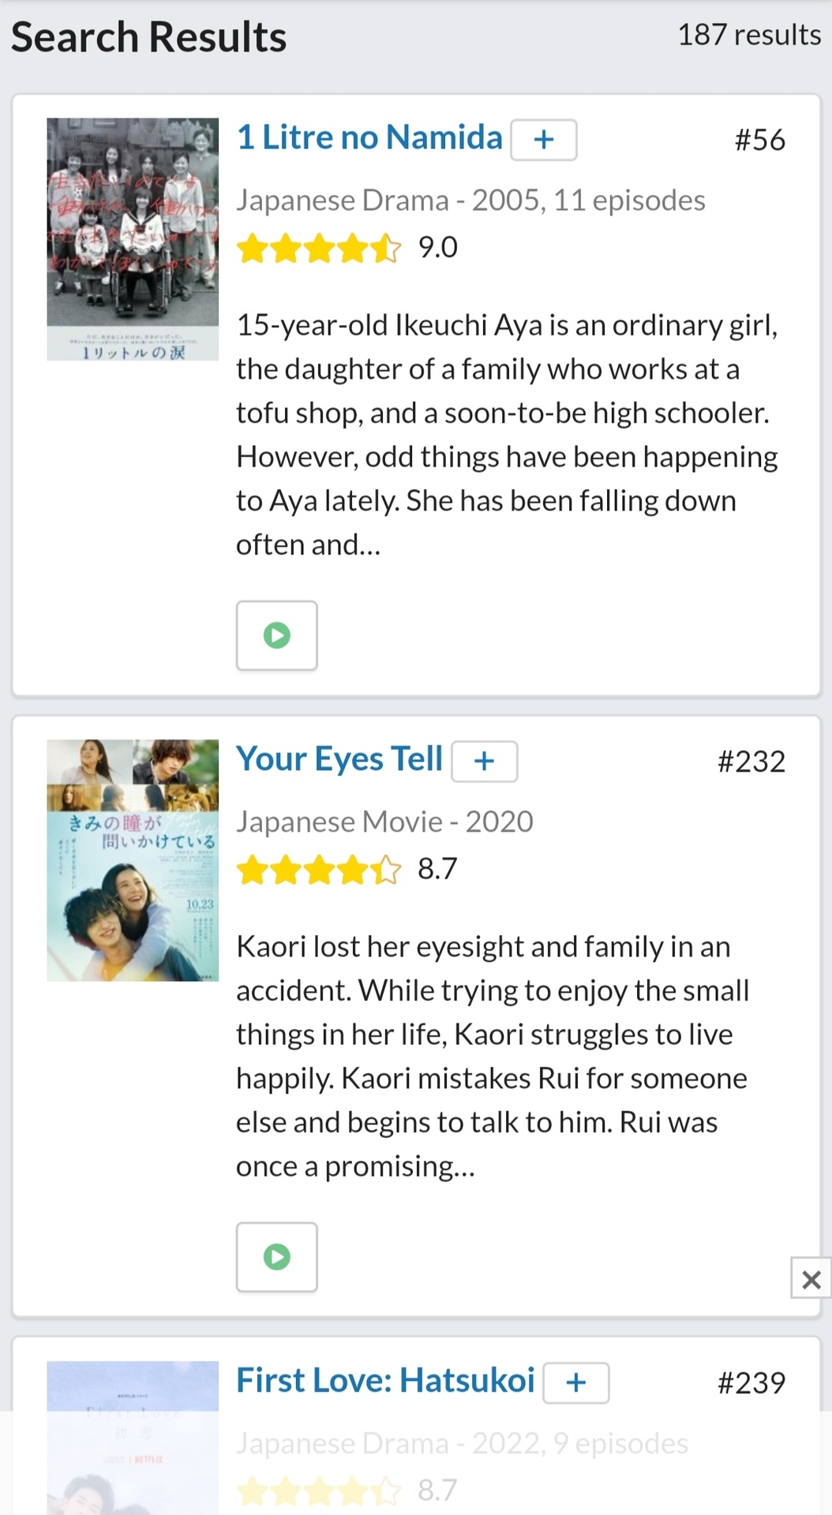
Task: Click the Your Eyes Tell synopsis paragraph
Action: tap(493, 1056)
